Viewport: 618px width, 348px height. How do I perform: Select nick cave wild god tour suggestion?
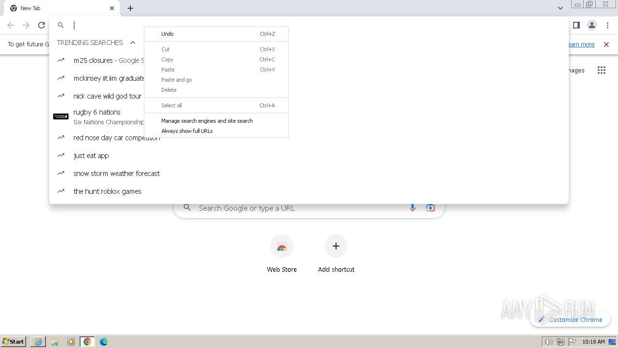(309, 96)
